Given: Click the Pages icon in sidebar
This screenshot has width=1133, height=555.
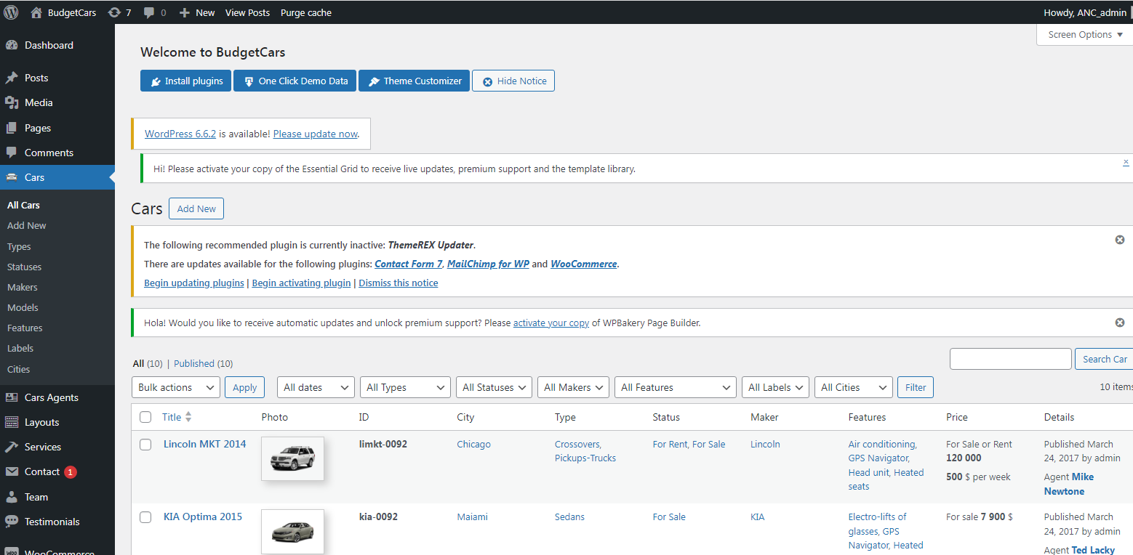Looking at the screenshot, I should (12, 128).
